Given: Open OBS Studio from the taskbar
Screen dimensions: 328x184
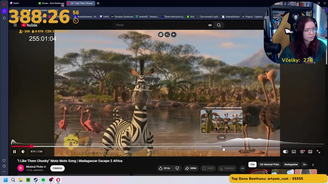Looking at the screenshot, I should [x=51, y=180].
